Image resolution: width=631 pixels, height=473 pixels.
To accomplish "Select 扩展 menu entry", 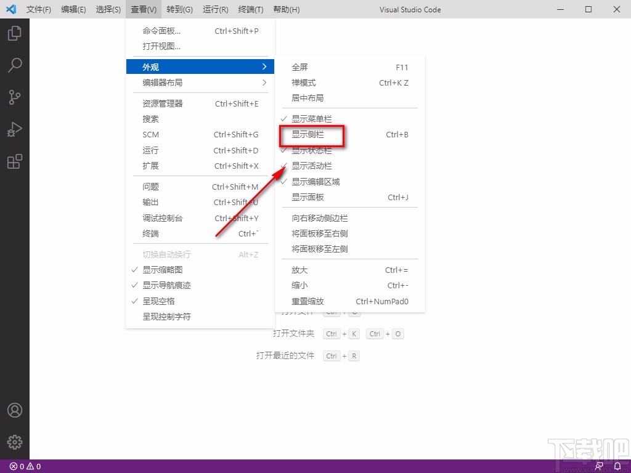I will click(200, 166).
